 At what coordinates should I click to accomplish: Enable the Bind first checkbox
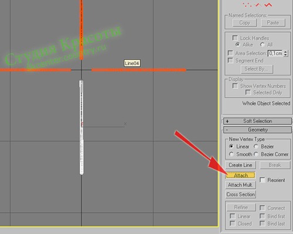coord(263,216)
